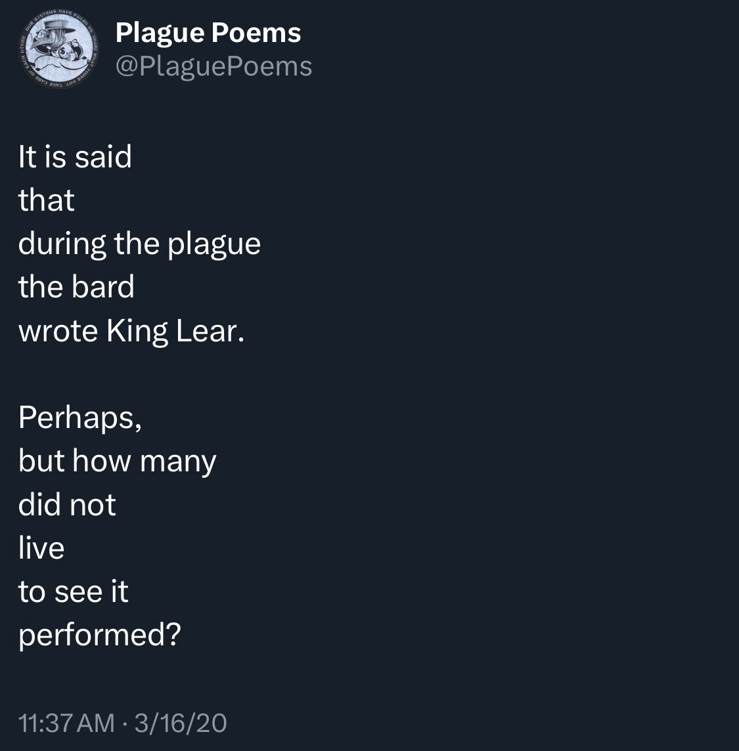This screenshot has width=739, height=751.
Task: Click the word "plague" in the third line
Action: (x=214, y=244)
